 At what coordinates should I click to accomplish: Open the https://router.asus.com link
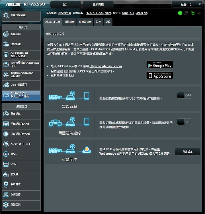(x=106, y=66)
